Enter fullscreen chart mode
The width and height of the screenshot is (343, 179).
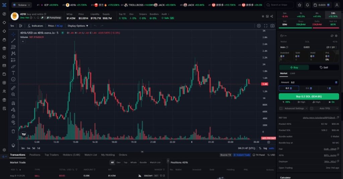coord(266,26)
